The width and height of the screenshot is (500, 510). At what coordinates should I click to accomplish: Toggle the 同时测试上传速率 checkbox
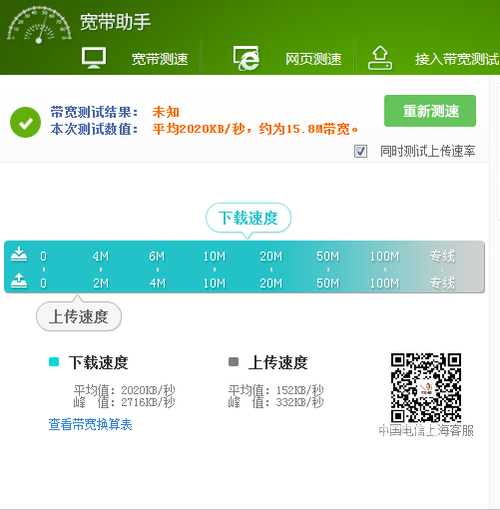tap(360, 152)
